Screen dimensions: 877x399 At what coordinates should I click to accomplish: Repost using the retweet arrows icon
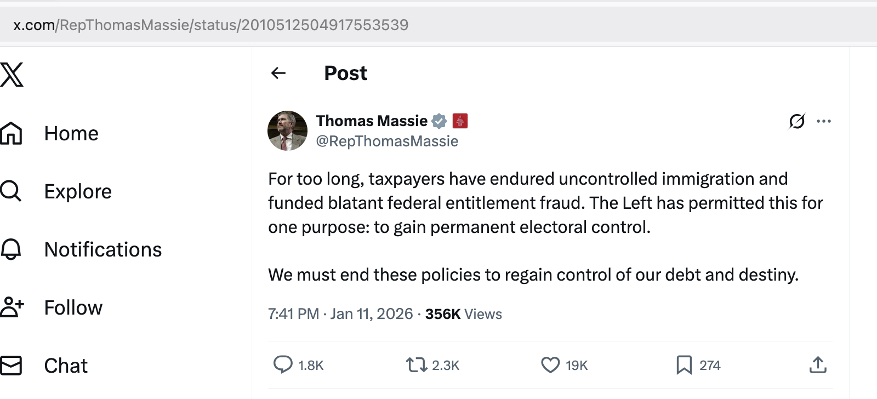pyautogui.click(x=417, y=364)
